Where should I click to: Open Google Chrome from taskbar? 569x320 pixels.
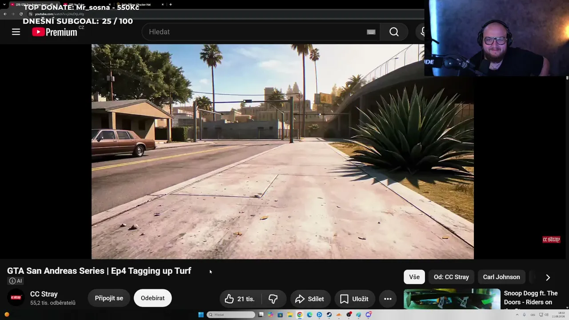[300, 315]
